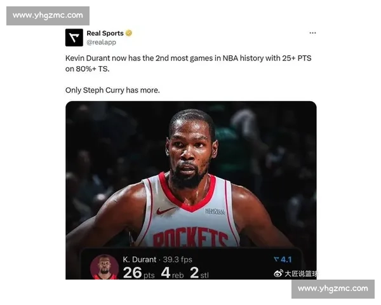Click the 2 stl stat on the card
381x305 pixels.
(x=199, y=273)
